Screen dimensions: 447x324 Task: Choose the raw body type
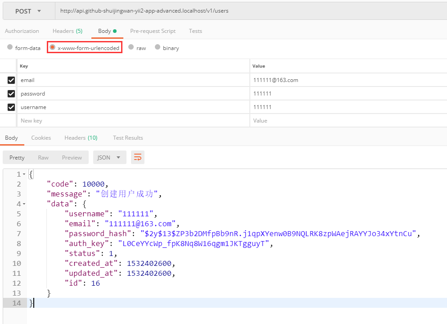131,47
